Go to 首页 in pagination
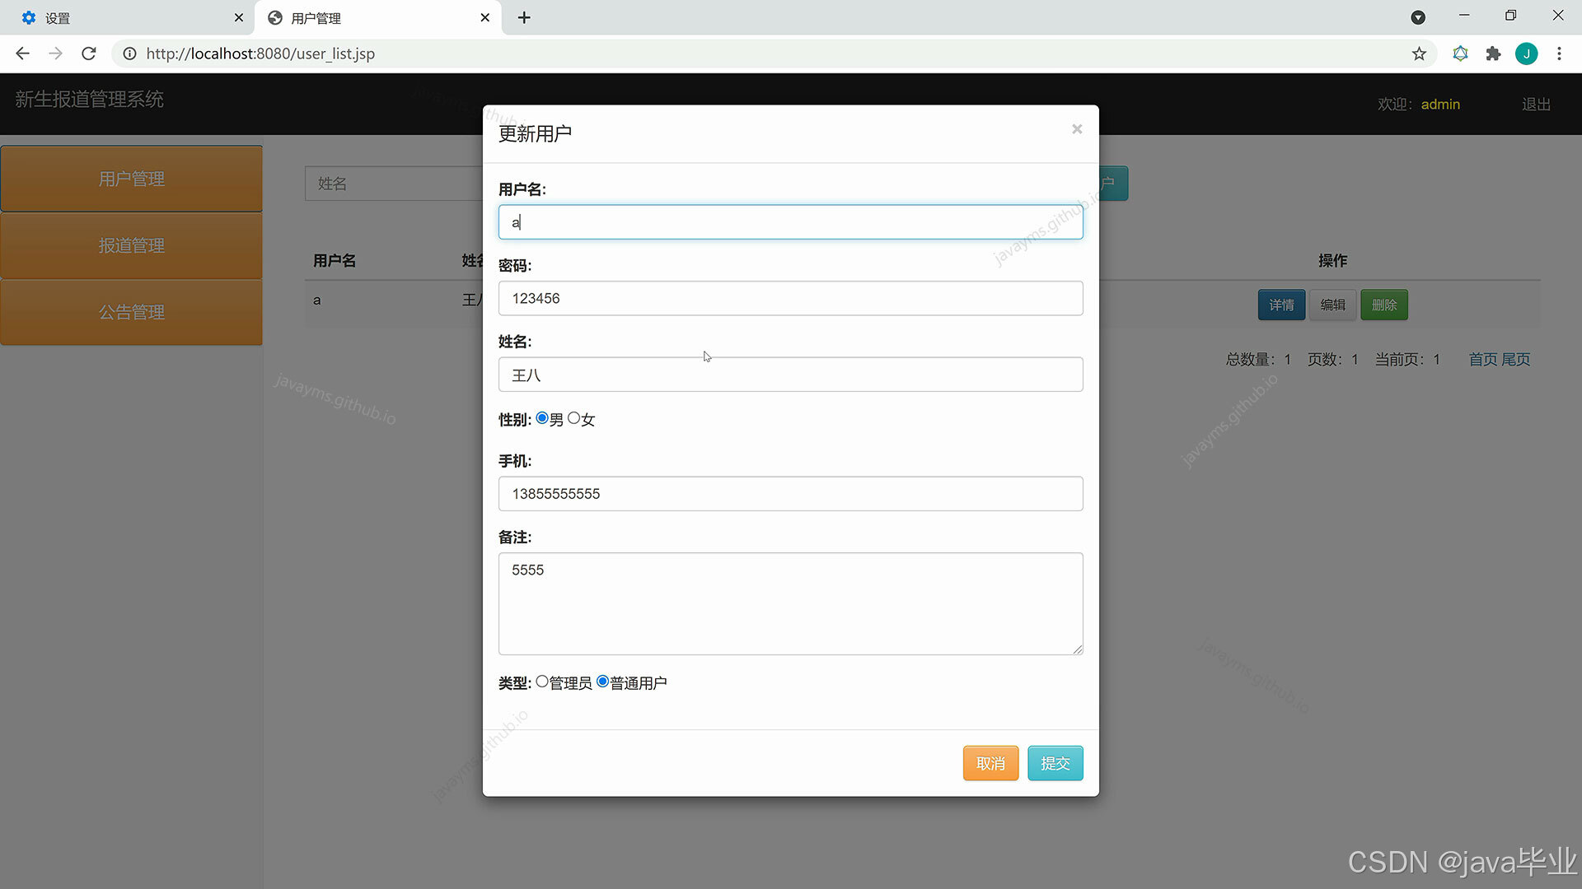 1482,360
